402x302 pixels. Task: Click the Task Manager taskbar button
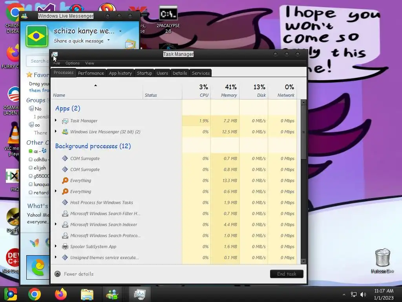pos(139,294)
